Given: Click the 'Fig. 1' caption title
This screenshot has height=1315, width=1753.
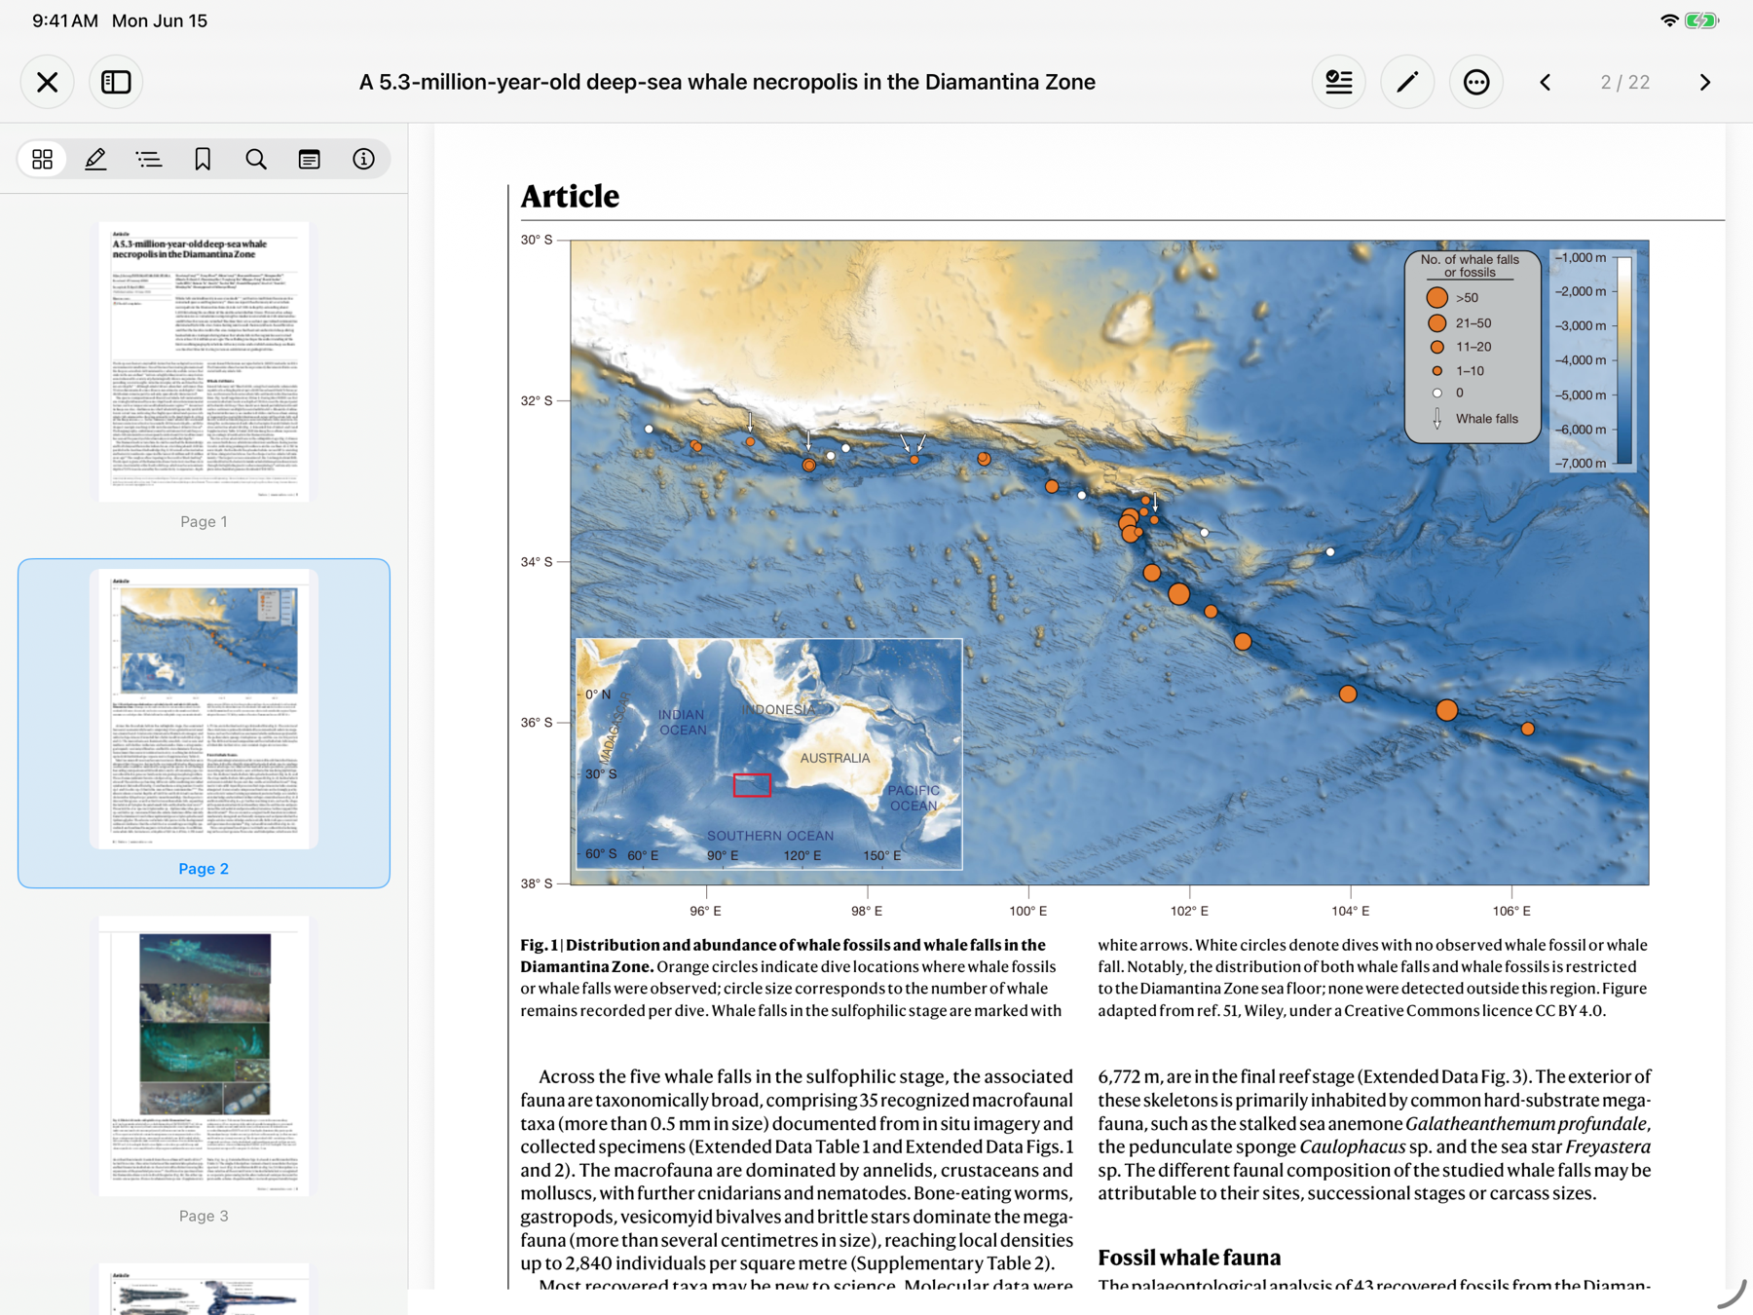Looking at the screenshot, I should [783, 956].
